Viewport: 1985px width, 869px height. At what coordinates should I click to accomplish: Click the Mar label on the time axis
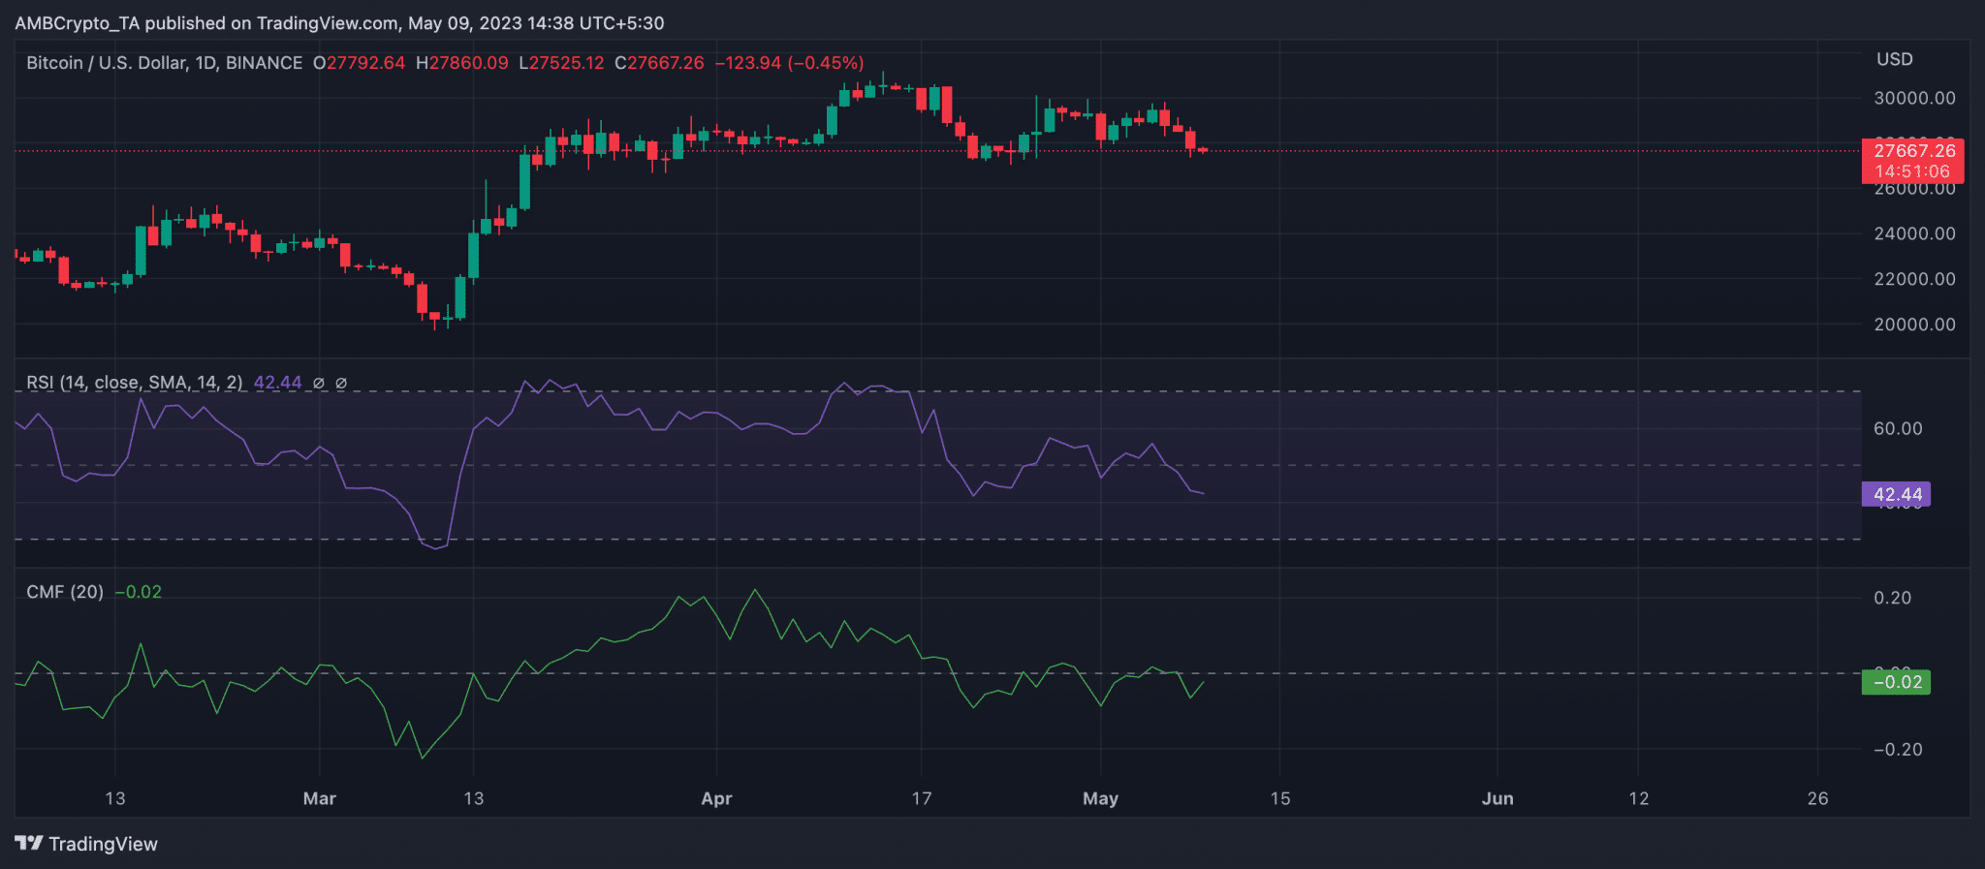tap(319, 798)
